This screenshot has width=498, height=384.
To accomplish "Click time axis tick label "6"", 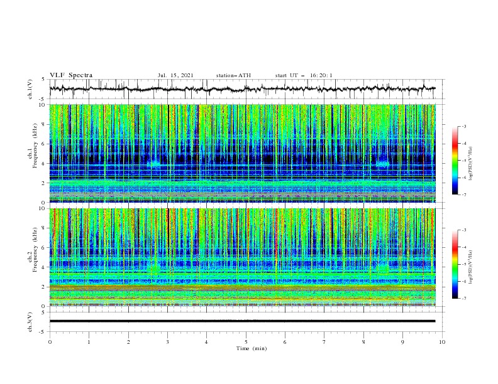I will point(285,342).
